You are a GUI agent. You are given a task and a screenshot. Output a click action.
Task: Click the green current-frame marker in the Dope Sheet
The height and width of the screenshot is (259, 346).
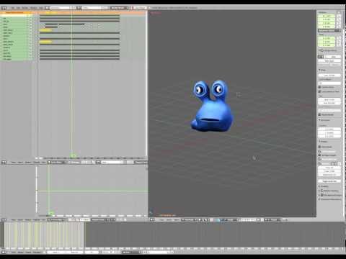(x=73, y=156)
